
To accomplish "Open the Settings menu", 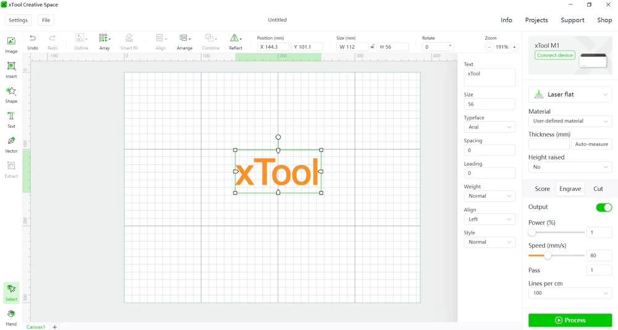I will click(x=18, y=20).
